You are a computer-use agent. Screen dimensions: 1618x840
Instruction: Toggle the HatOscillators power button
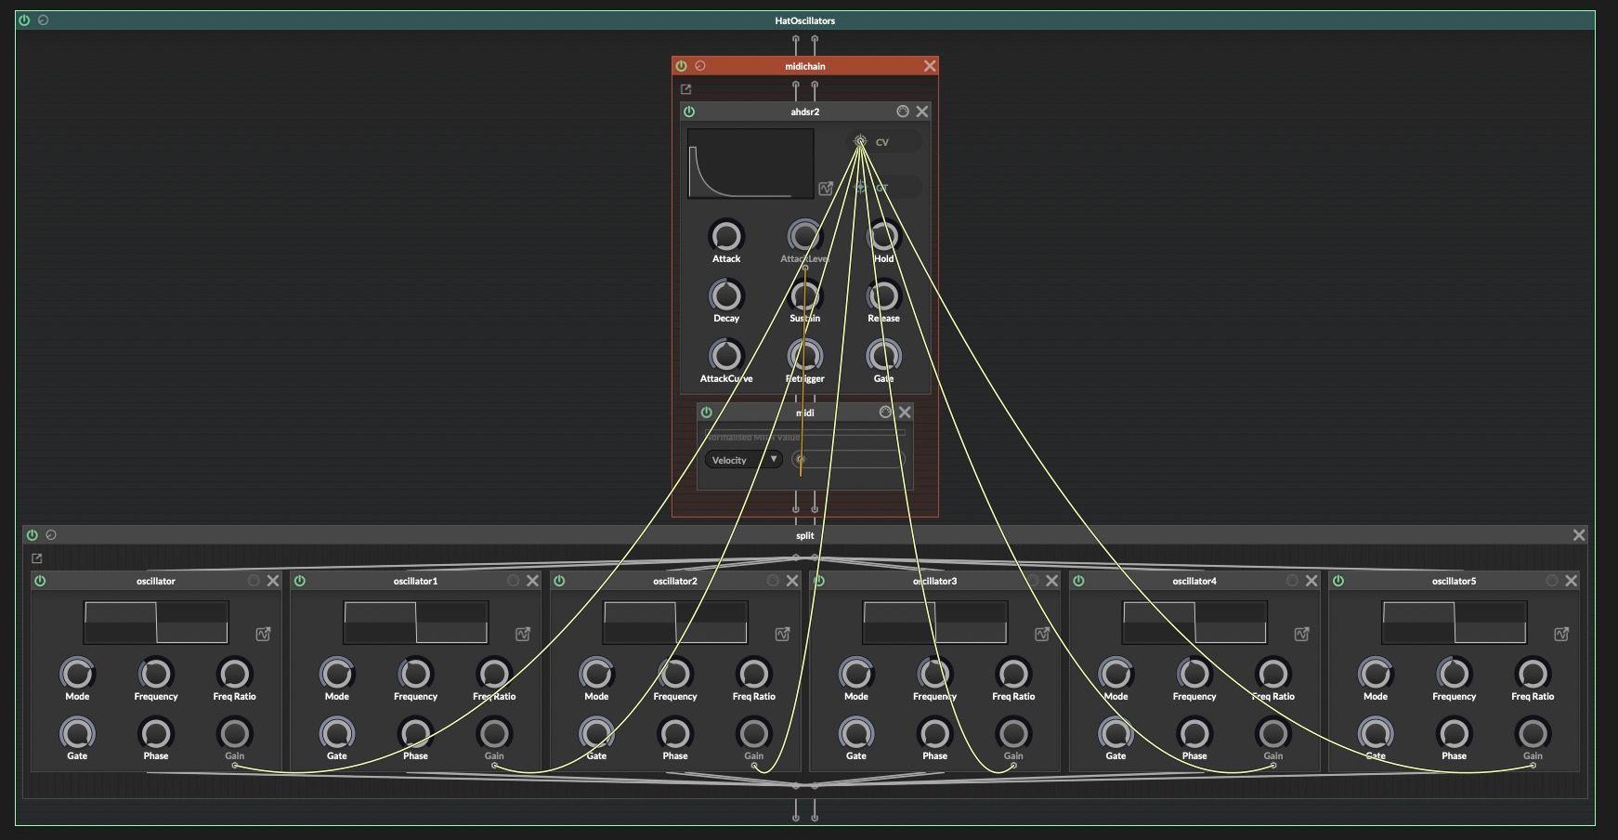click(24, 20)
